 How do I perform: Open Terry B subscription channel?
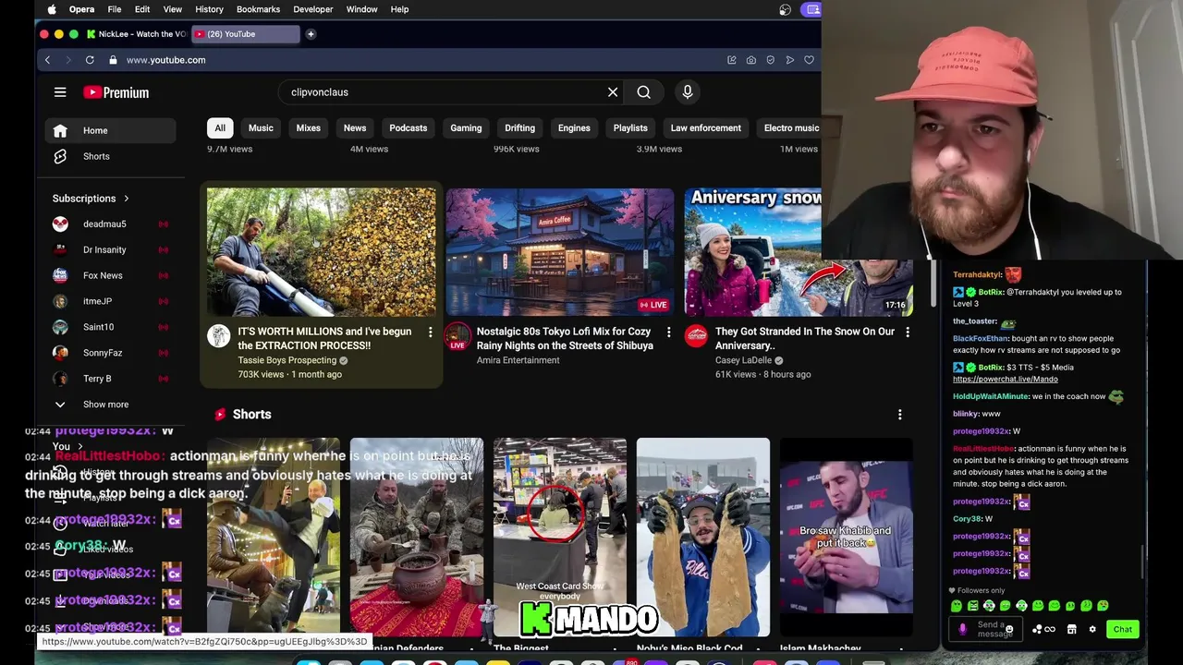tap(110, 379)
